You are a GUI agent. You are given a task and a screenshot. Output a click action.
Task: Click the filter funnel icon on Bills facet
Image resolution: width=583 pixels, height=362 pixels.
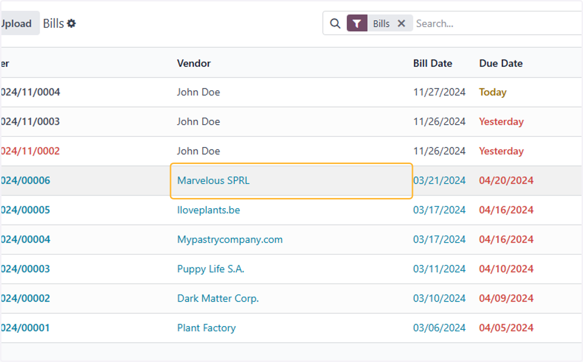357,23
